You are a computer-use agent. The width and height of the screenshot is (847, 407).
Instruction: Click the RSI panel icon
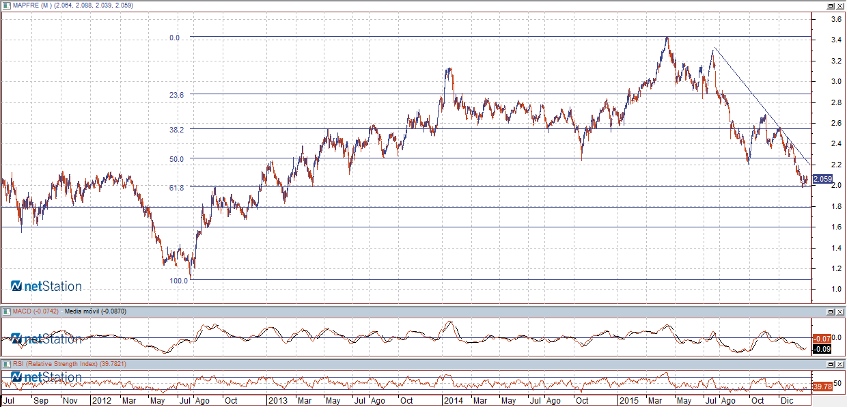pos(6,364)
